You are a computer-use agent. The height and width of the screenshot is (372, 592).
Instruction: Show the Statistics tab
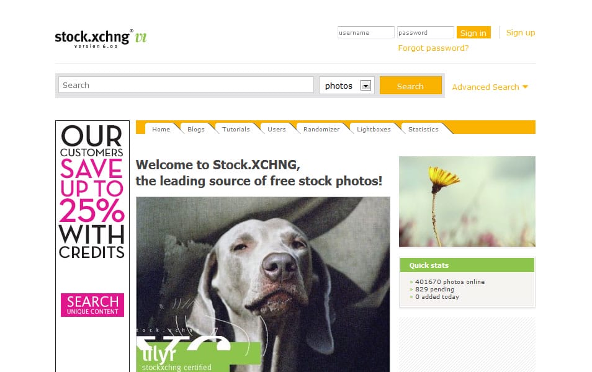point(423,129)
